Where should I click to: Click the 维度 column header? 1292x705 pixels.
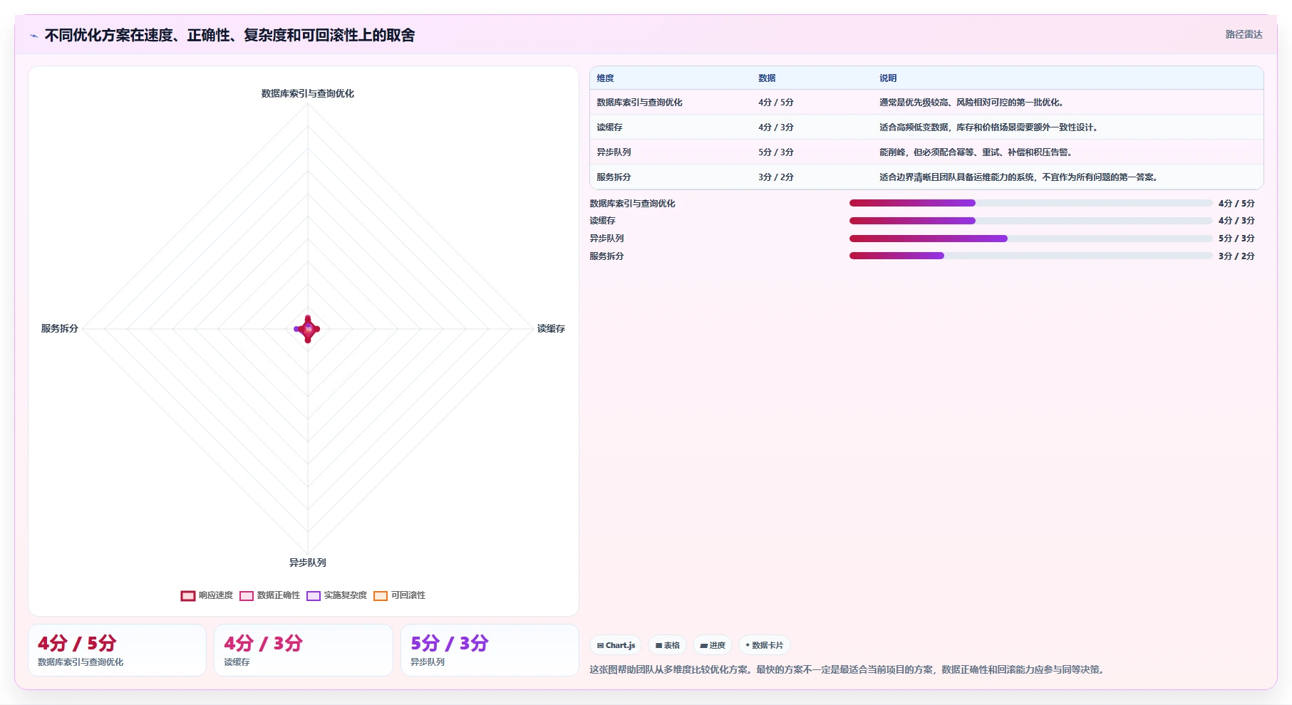[605, 78]
